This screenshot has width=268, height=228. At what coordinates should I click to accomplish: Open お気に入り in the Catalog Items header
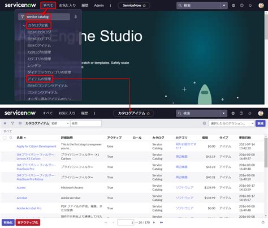pos(67,113)
